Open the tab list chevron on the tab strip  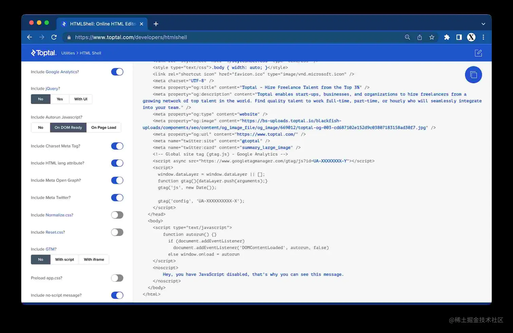[483, 24]
